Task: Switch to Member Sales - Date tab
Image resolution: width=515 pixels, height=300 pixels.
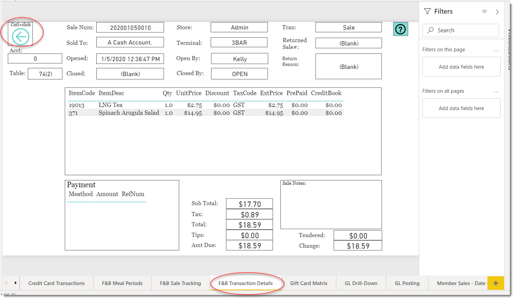Action: point(458,283)
